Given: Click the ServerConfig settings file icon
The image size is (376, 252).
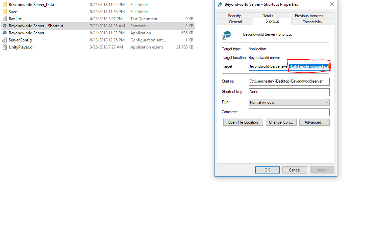Looking at the screenshot, I should (4, 40).
